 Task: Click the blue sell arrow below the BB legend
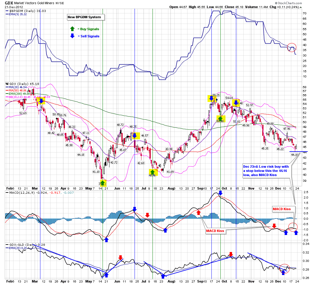click(x=41, y=101)
